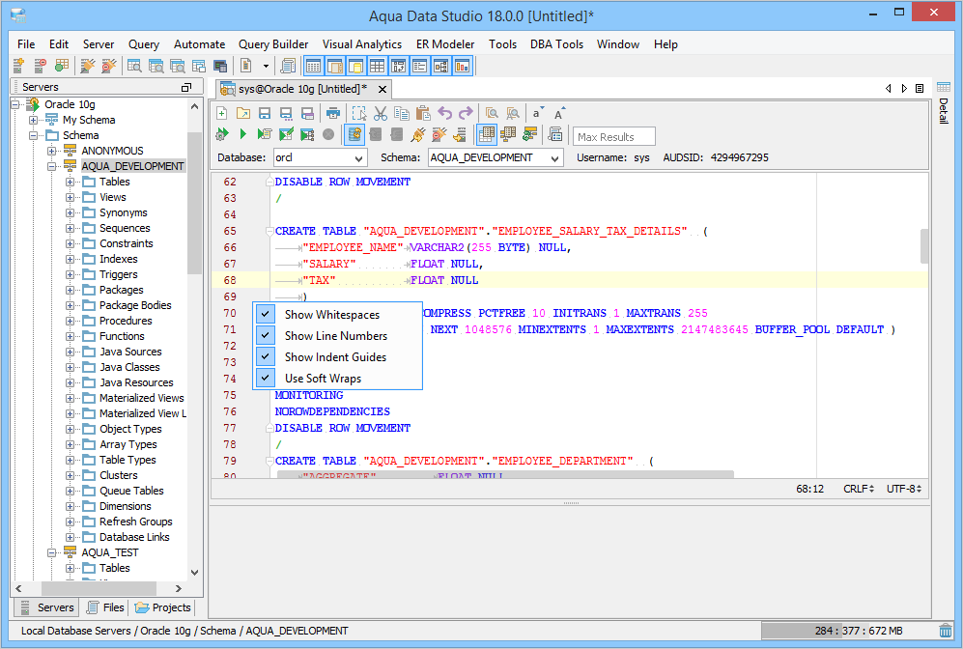Open the Database dropdown showing orcl

319,157
